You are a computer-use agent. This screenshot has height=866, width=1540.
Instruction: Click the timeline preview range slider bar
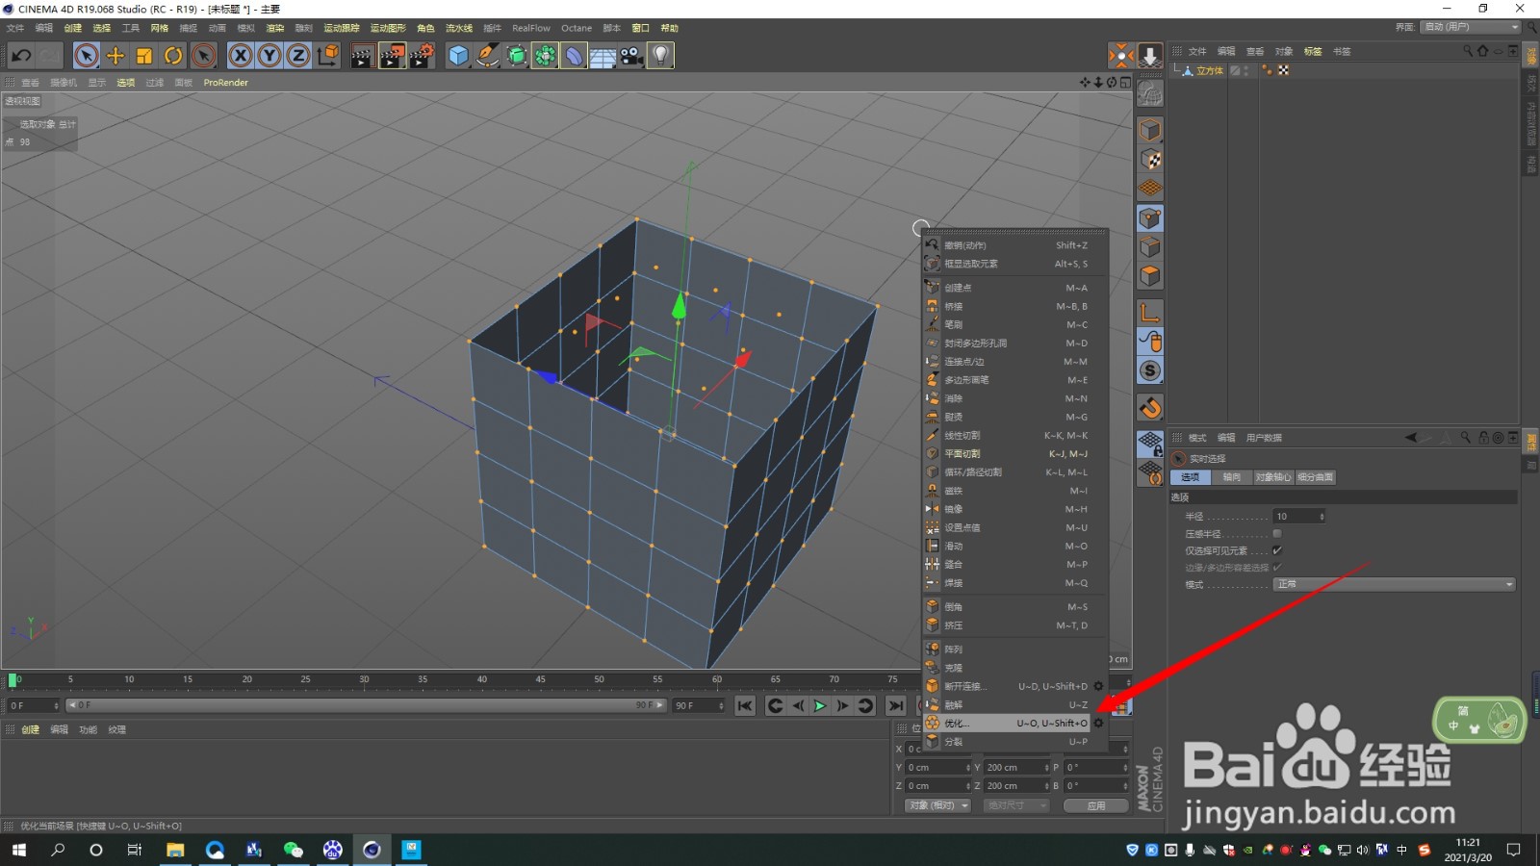click(367, 705)
